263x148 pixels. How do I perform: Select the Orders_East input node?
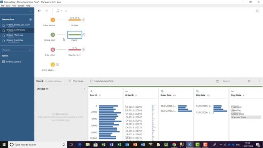[x=53, y=50]
